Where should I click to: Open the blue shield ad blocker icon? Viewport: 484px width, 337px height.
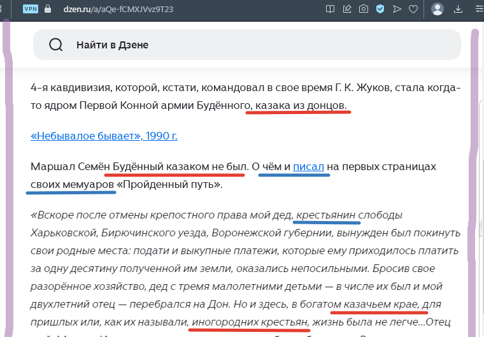coord(380,9)
